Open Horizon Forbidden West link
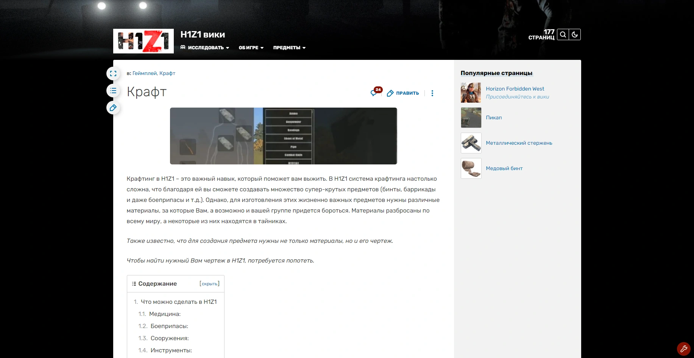The width and height of the screenshot is (694, 358). (x=515, y=89)
